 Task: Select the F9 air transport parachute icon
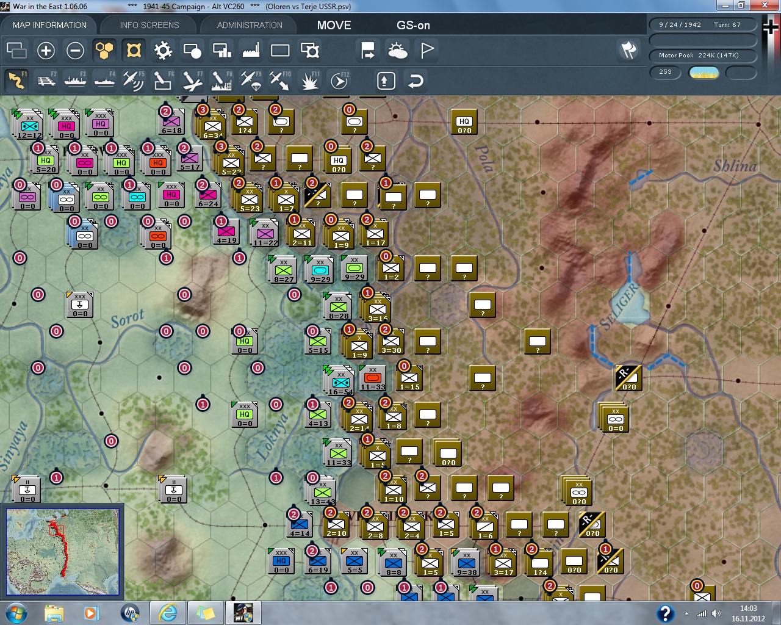(x=250, y=81)
